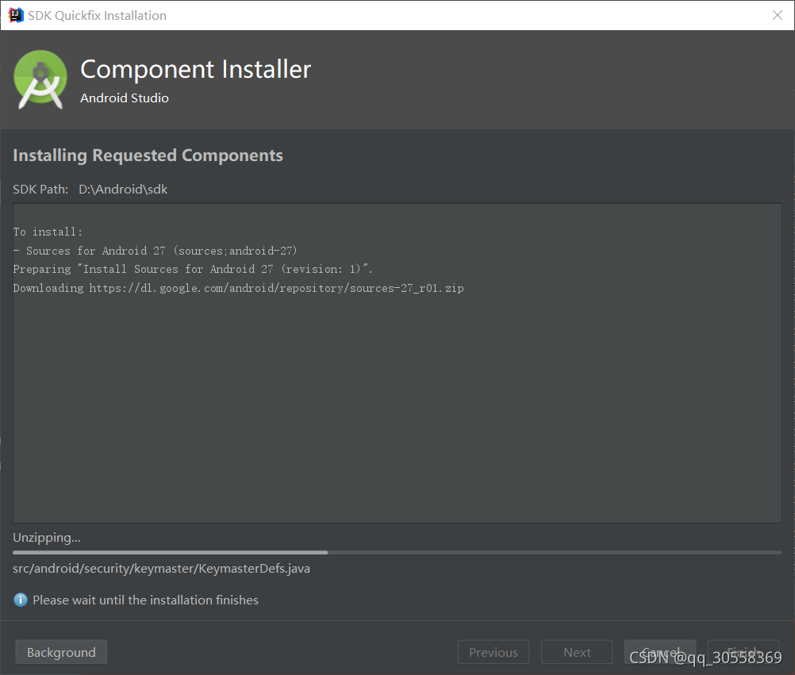Click the SDK path D:\Android\sdk
The height and width of the screenshot is (675, 795).
[123, 189]
